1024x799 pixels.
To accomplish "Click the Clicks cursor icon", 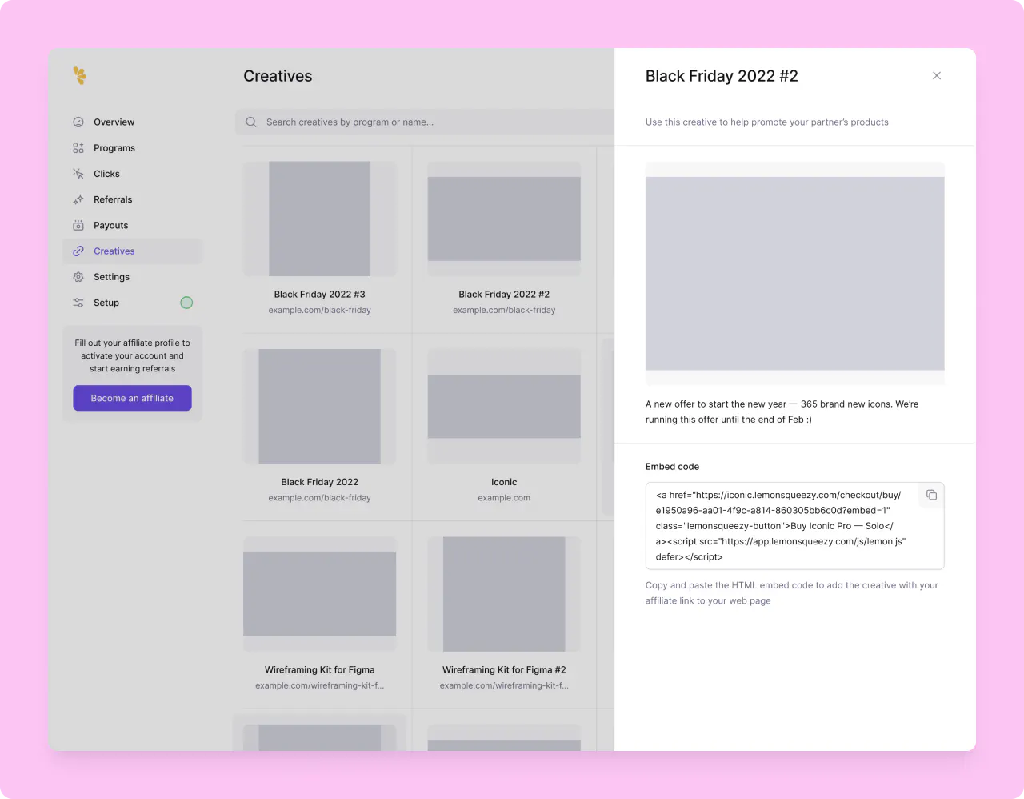I will [x=78, y=174].
